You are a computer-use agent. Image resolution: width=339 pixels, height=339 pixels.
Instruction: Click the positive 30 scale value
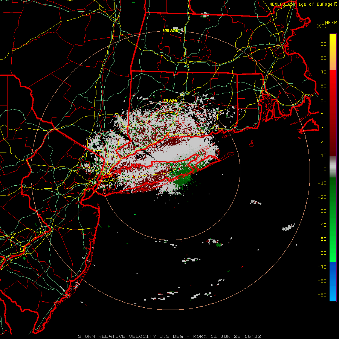click(324, 128)
